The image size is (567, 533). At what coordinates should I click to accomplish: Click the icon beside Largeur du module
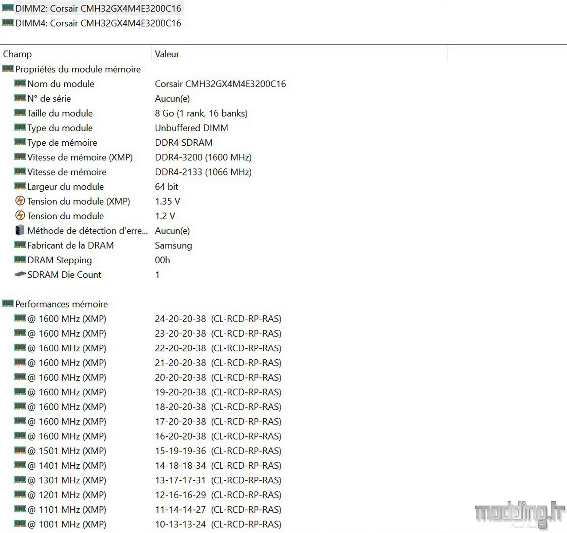click(20, 186)
